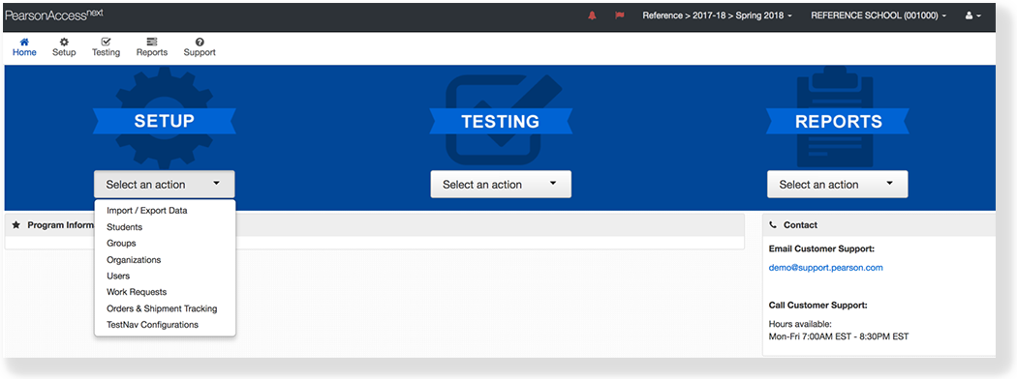Click the red notification bell icon
The image size is (1017, 379).
(592, 15)
